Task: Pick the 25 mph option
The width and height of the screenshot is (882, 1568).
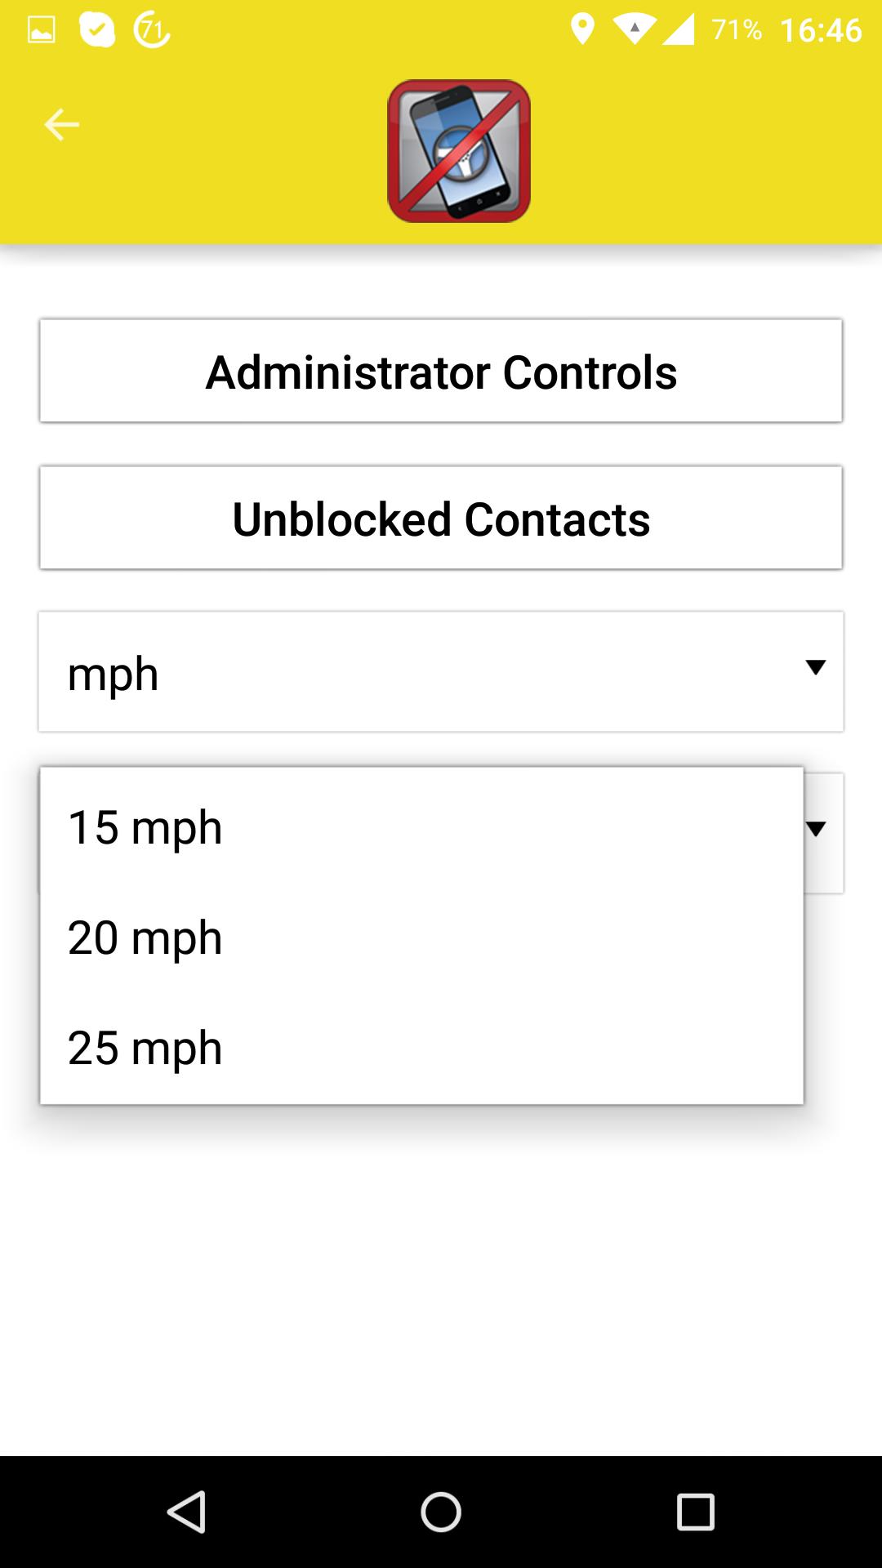Action: [421, 1048]
